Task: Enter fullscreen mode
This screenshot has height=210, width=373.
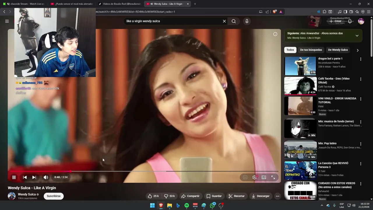Action: tap(273, 177)
